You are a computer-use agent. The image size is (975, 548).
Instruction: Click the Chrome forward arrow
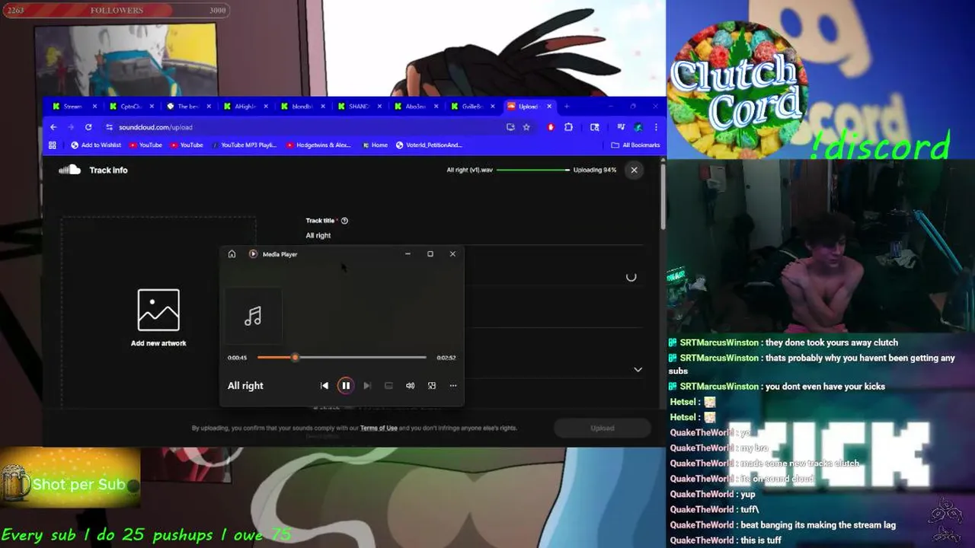coord(71,127)
